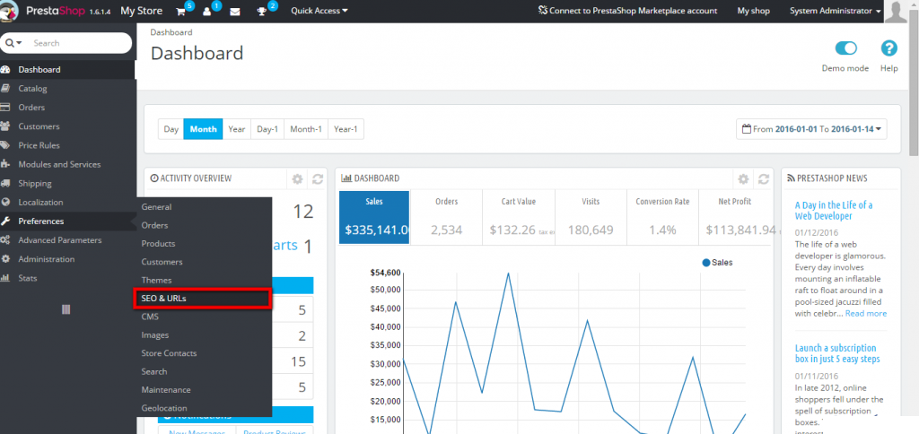The height and width of the screenshot is (434, 919).
Task: Click the Shipping truck icon
Action: (x=6, y=183)
